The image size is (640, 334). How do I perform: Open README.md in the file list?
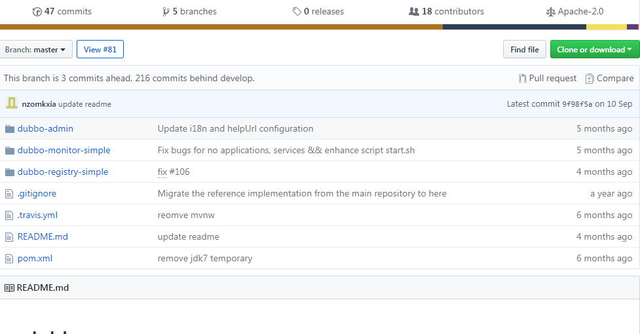click(x=43, y=237)
